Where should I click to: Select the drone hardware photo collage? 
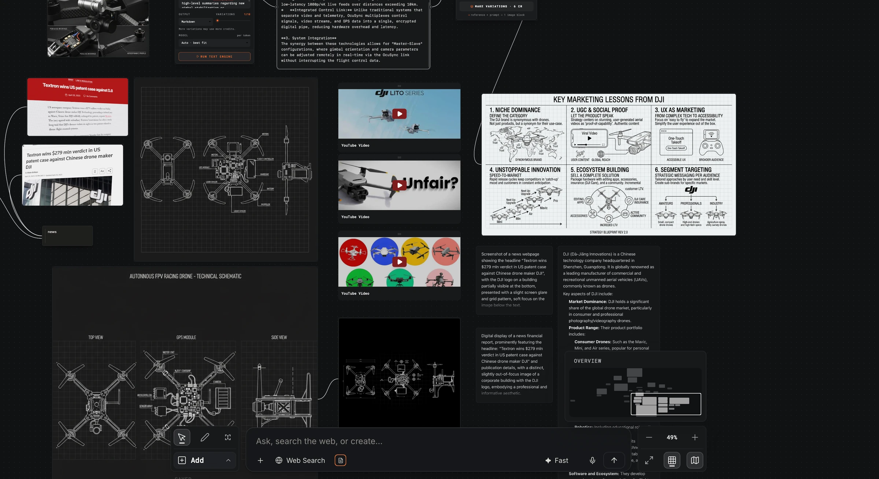tap(98, 28)
